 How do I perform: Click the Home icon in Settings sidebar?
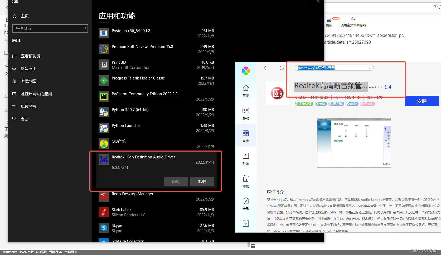[14, 16]
